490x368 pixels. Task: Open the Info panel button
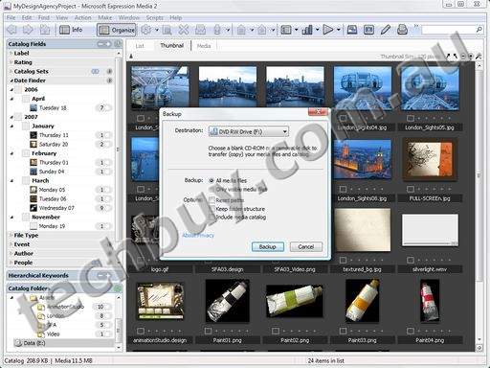pos(71,30)
